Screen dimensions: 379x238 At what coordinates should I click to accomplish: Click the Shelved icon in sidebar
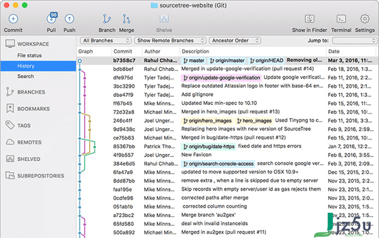tap(10, 158)
